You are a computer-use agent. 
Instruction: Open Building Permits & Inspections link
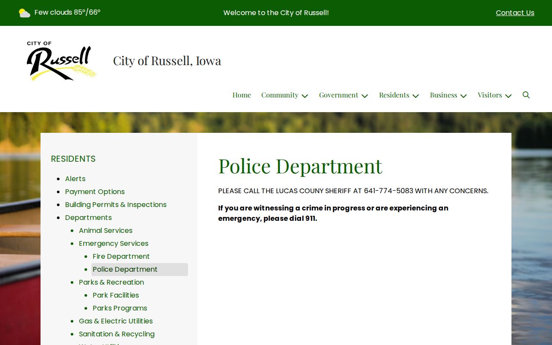pyautogui.click(x=116, y=204)
